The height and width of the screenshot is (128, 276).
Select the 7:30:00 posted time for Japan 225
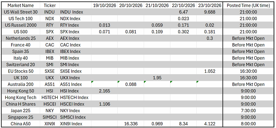coord(248,110)
